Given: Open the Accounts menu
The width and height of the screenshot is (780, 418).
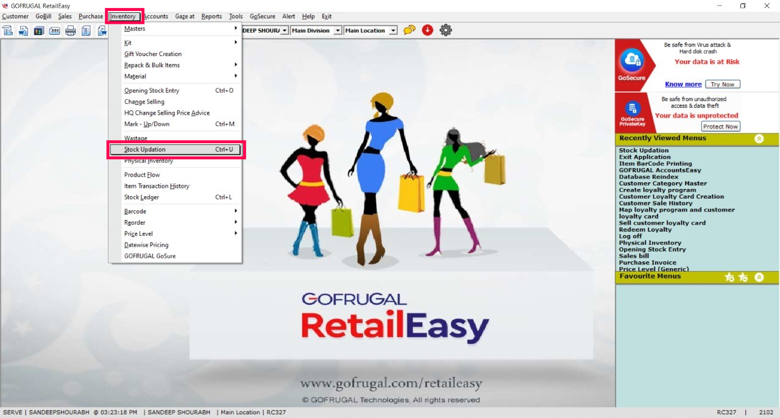Looking at the screenshot, I should click(155, 16).
